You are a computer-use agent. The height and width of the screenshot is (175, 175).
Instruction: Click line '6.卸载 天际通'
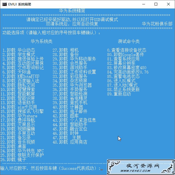17,72
